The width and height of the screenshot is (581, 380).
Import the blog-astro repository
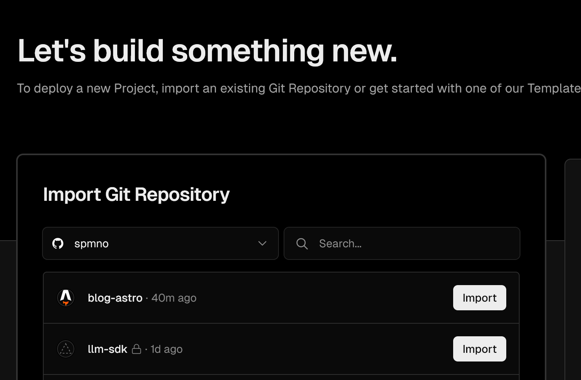pos(480,298)
